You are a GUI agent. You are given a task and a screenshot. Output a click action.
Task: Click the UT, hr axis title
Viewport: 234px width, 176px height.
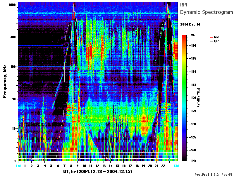(98, 171)
